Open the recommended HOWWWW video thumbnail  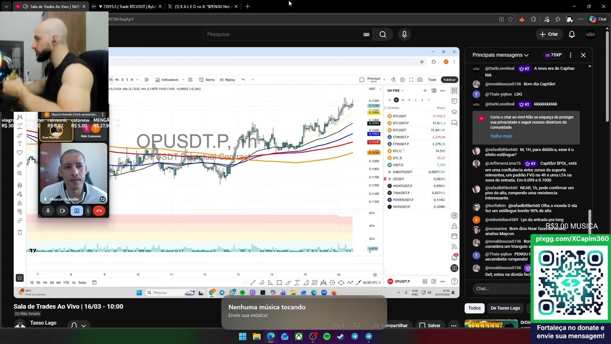(491, 324)
